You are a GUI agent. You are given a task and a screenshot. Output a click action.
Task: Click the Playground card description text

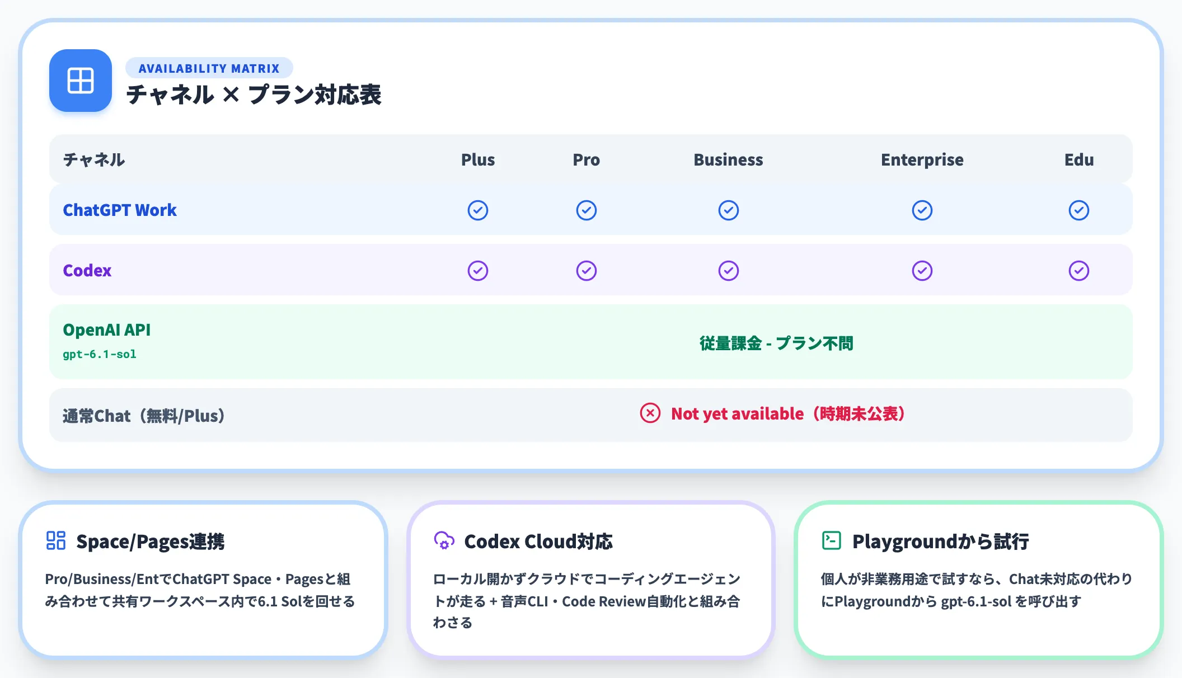(x=977, y=590)
